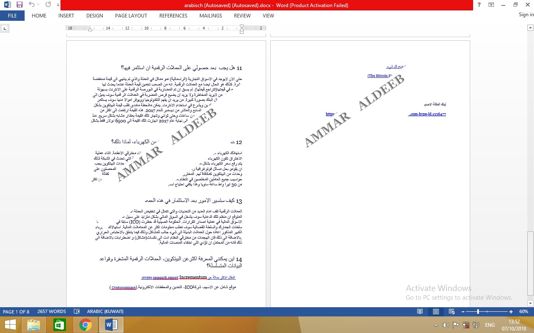The width and height of the screenshot is (534, 333).
Task: Switch to the REVIEW tab
Action: tap(242, 16)
